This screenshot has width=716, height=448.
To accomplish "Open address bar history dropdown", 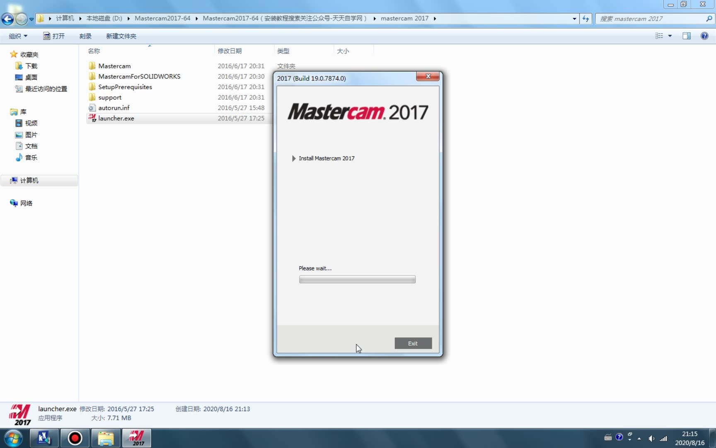I will pos(574,19).
